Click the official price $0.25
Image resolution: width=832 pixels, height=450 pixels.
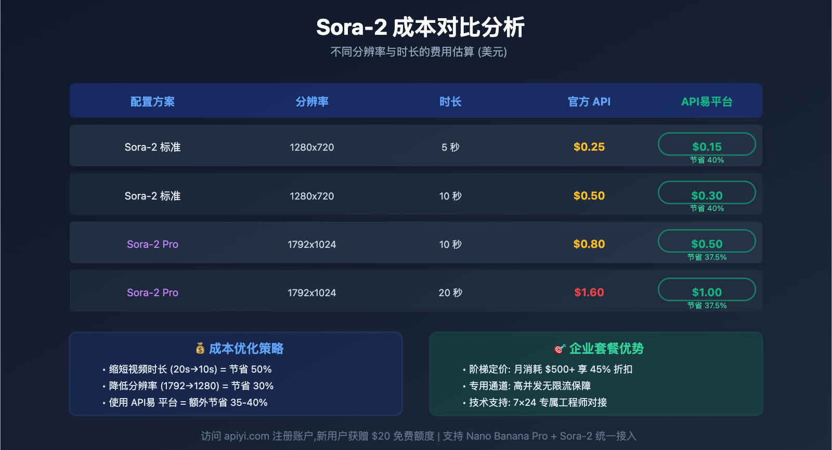[x=589, y=147]
